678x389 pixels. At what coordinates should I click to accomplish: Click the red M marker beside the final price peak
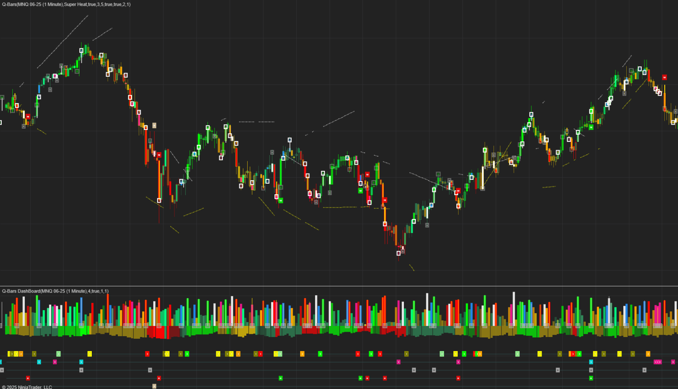(664, 77)
